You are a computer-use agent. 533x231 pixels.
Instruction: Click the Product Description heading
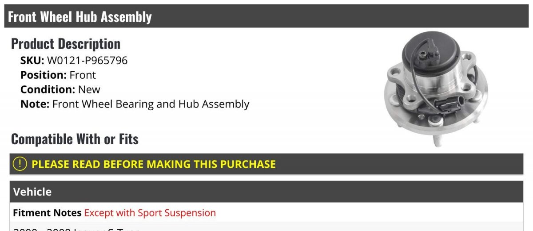66,44
